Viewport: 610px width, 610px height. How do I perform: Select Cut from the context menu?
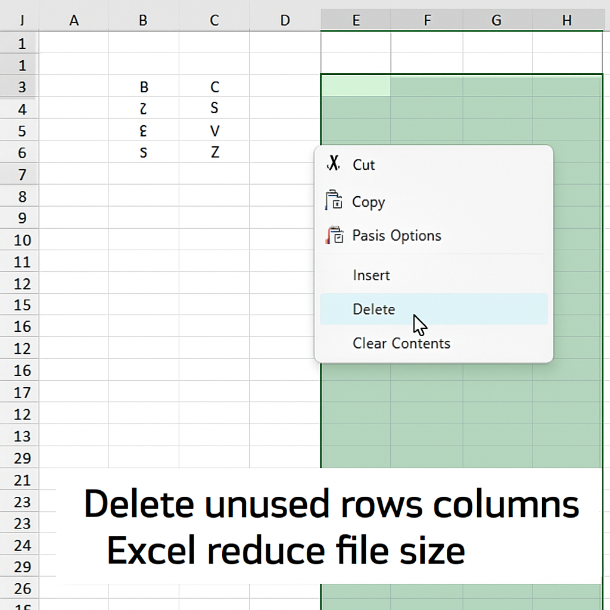[x=363, y=165]
